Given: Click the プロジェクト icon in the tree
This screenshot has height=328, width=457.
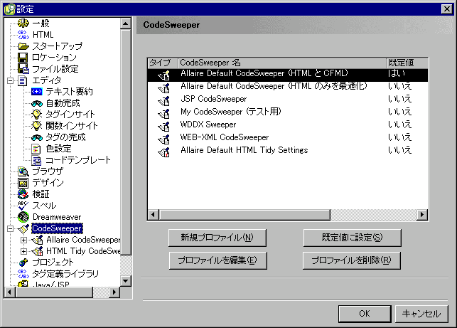Looking at the screenshot, I should pyautogui.click(x=23, y=263).
